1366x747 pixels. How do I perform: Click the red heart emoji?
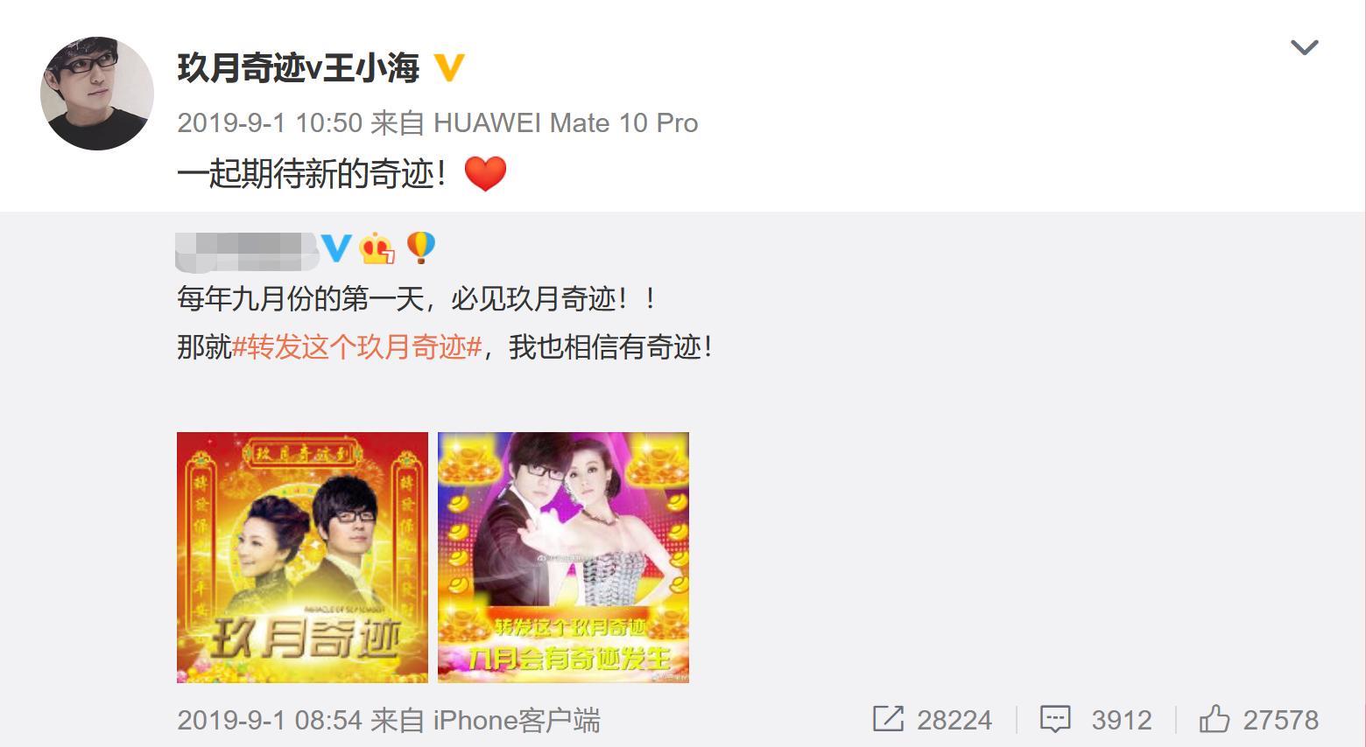(x=485, y=174)
